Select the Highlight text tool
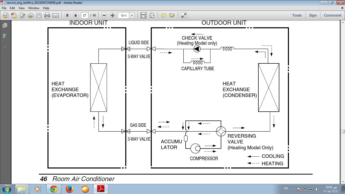345x194 pixels. [x=172, y=15]
